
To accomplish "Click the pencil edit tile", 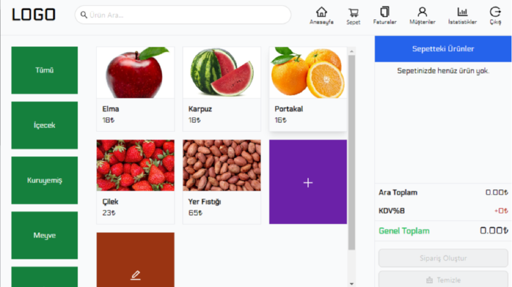I will coord(135,260).
